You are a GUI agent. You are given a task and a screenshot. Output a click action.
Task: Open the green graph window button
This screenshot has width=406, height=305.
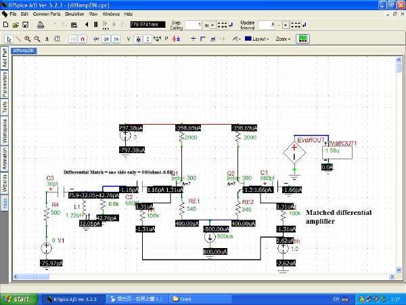coord(302,39)
